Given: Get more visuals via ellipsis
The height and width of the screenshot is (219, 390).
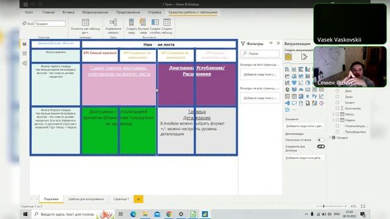Looking at the screenshot, I should [x=294, y=109].
